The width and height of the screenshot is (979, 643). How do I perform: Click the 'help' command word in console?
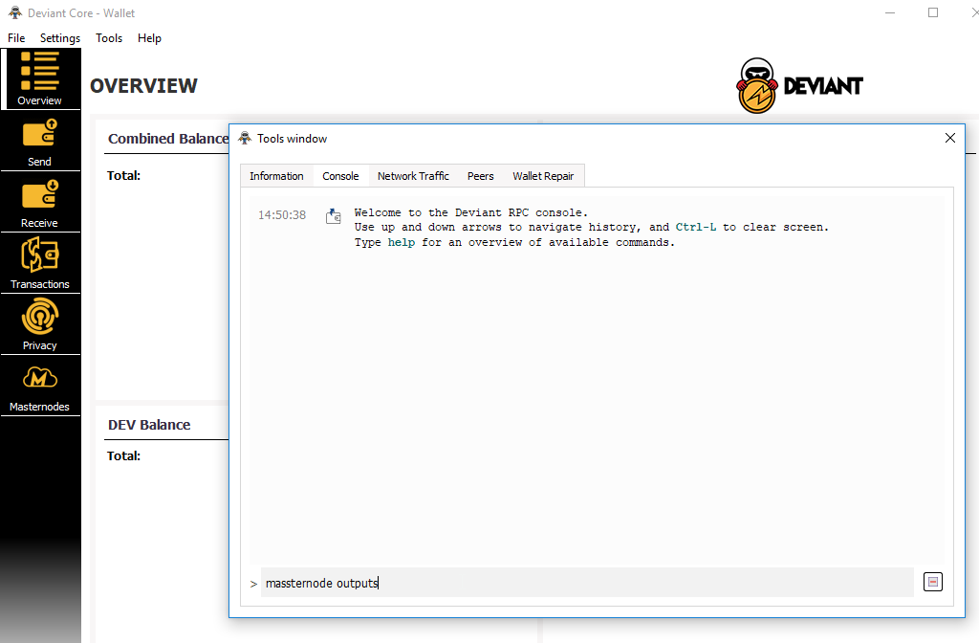[401, 242]
